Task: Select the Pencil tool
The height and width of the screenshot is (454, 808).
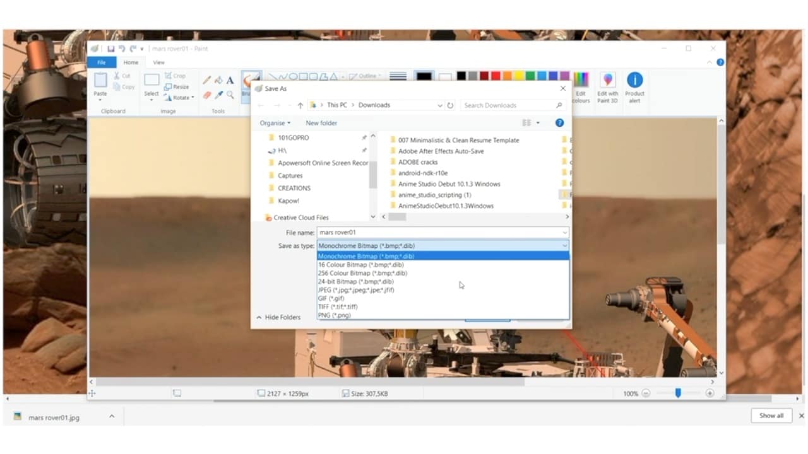Action: click(x=206, y=80)
